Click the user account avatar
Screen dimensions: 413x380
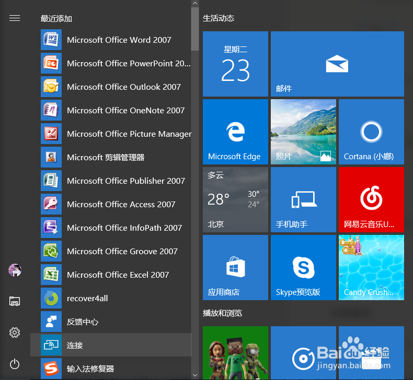pos(15,270)
